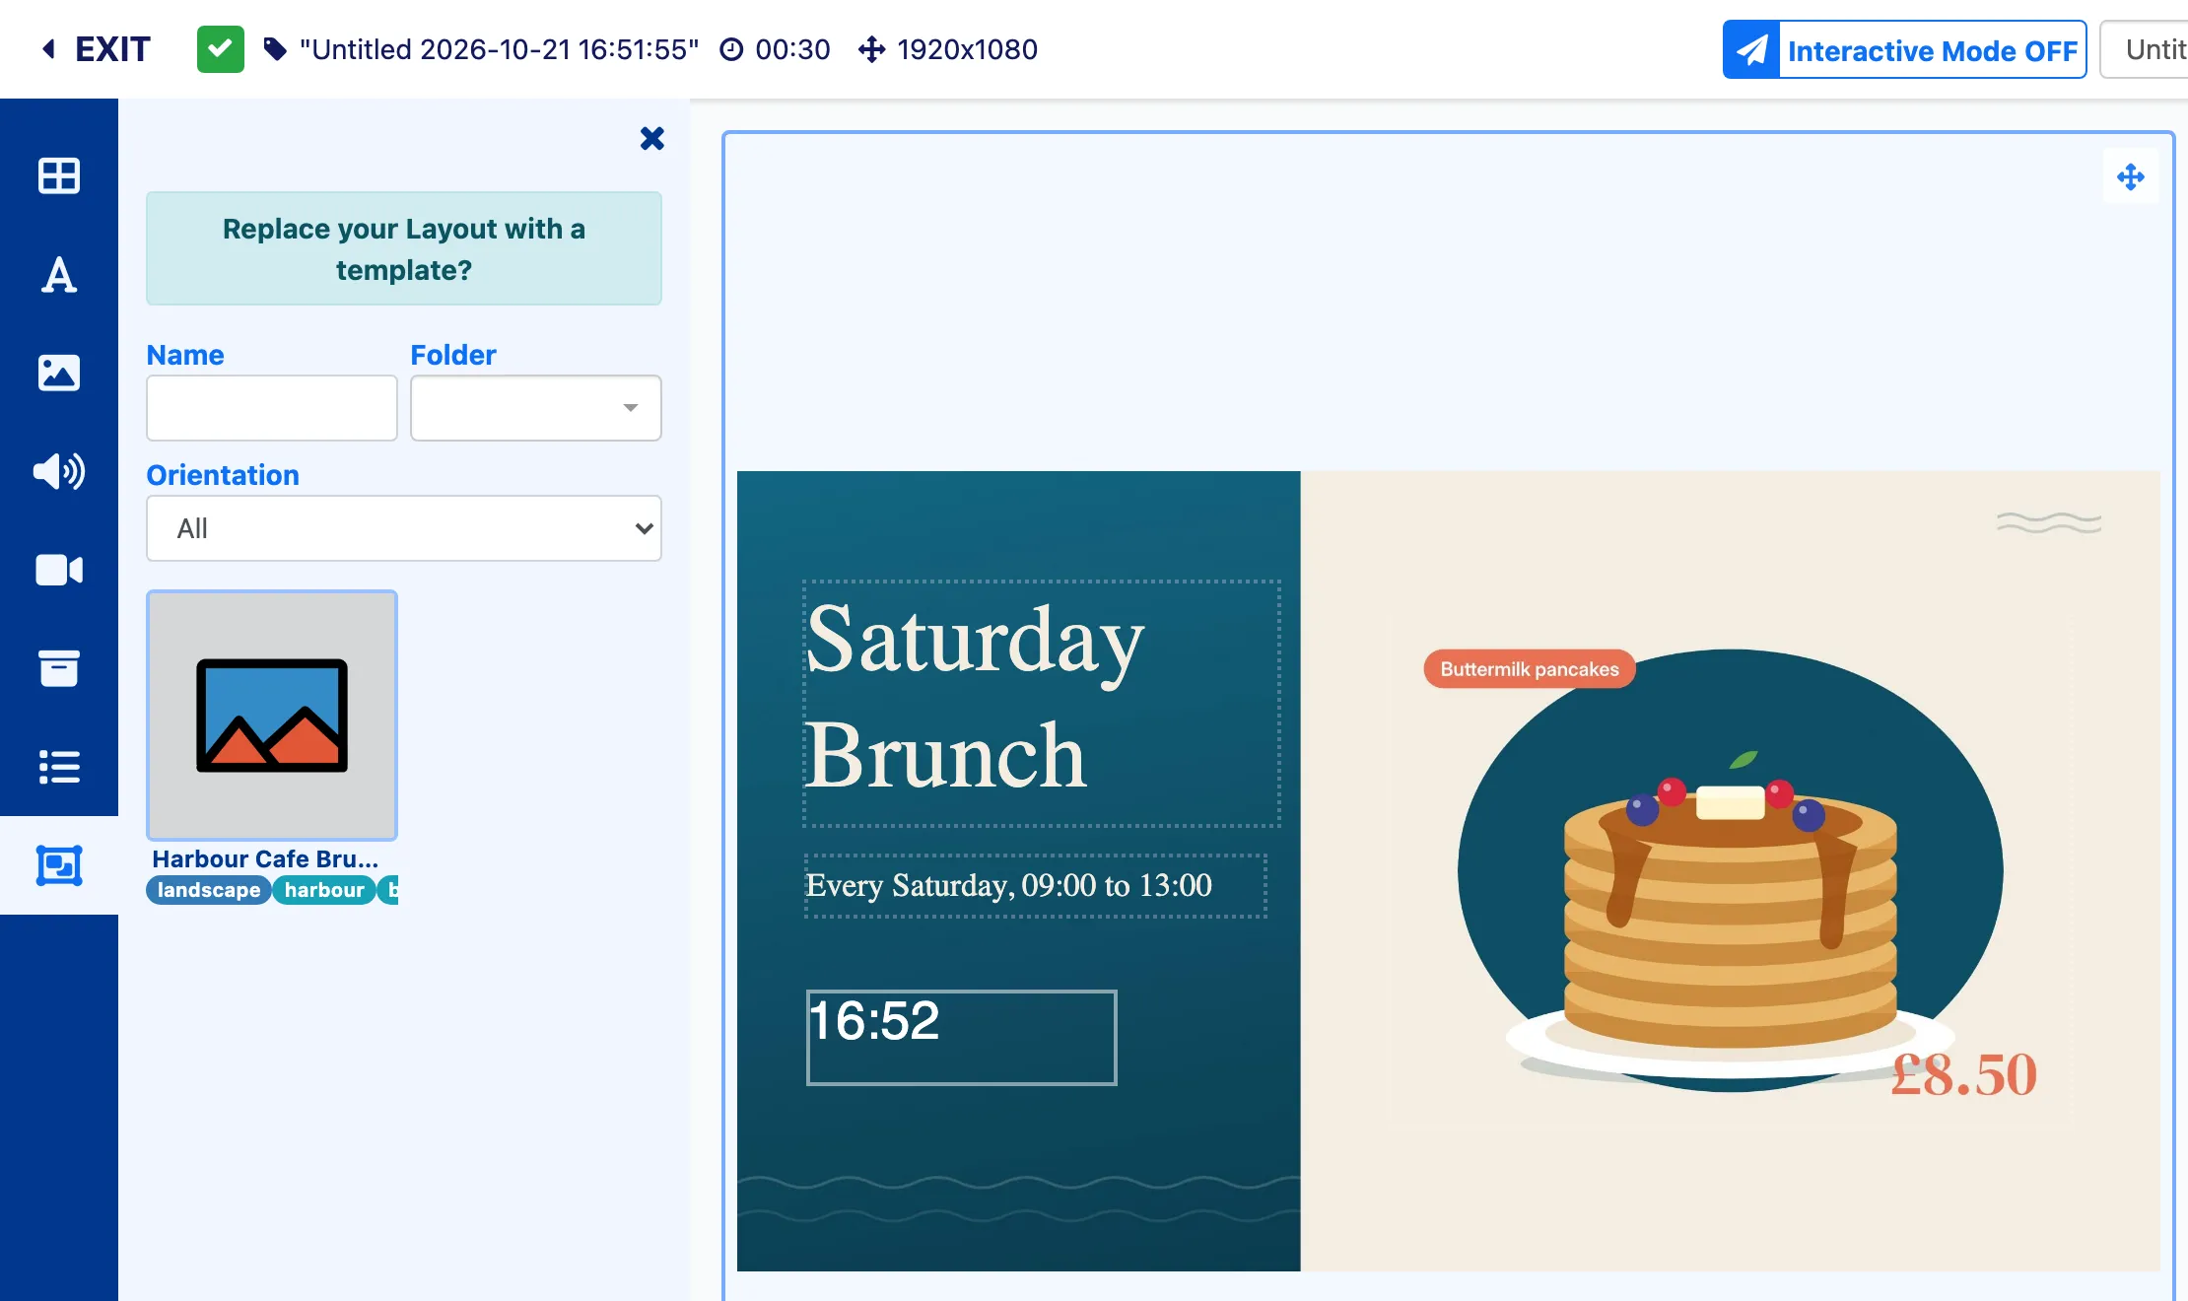This screenshot has width=2188, height=1301.
Task: Click the Buttermilk pancakes label
Action: pos(1530,669)
